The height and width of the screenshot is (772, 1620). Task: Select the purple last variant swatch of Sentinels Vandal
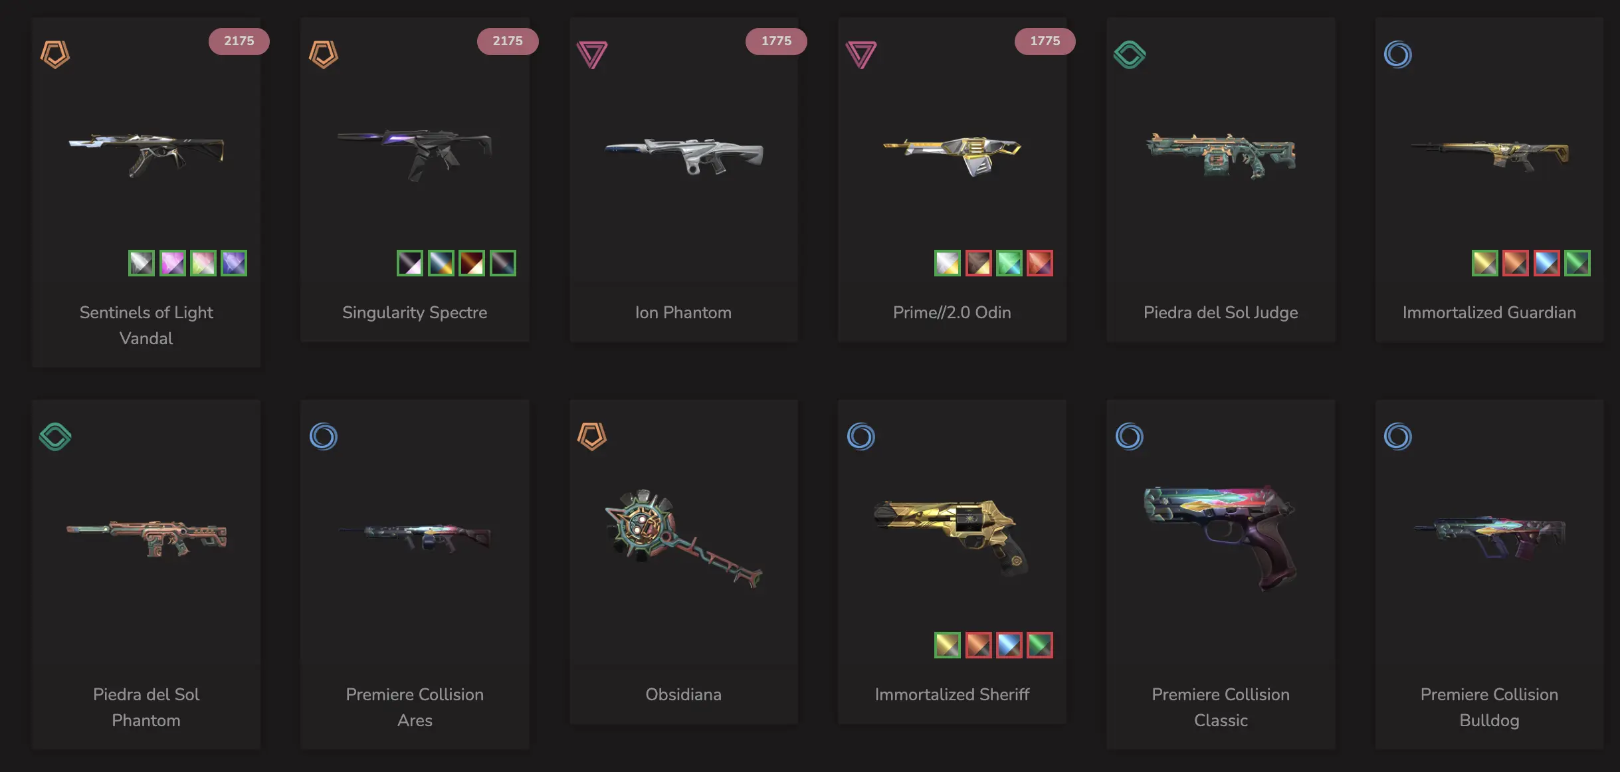234,263
